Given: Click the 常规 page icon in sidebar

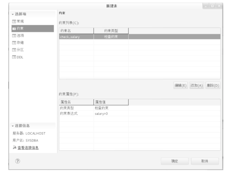Looking at the screenshot, I should pyautogui.click(x=14, y=22).
